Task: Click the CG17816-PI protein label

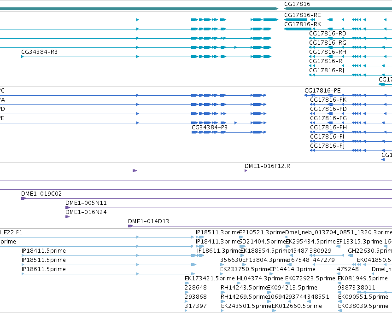Action: click(x=327, y=137)
